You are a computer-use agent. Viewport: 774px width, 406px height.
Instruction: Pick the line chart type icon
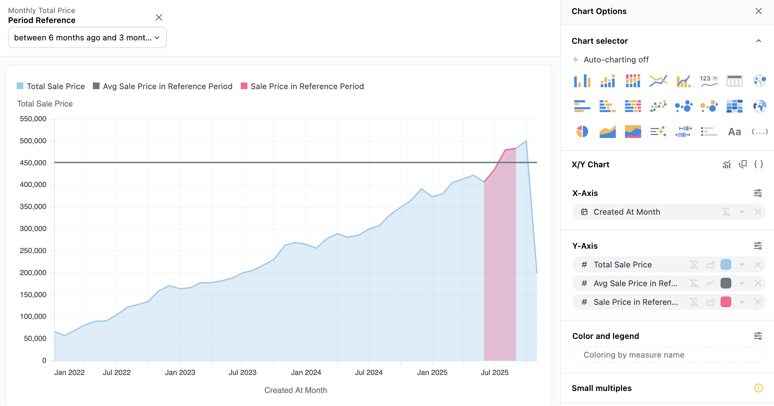[x=658, y=81]
